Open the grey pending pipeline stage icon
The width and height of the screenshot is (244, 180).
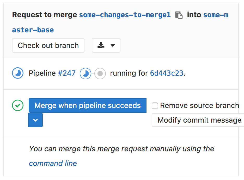tap(100, 74)
